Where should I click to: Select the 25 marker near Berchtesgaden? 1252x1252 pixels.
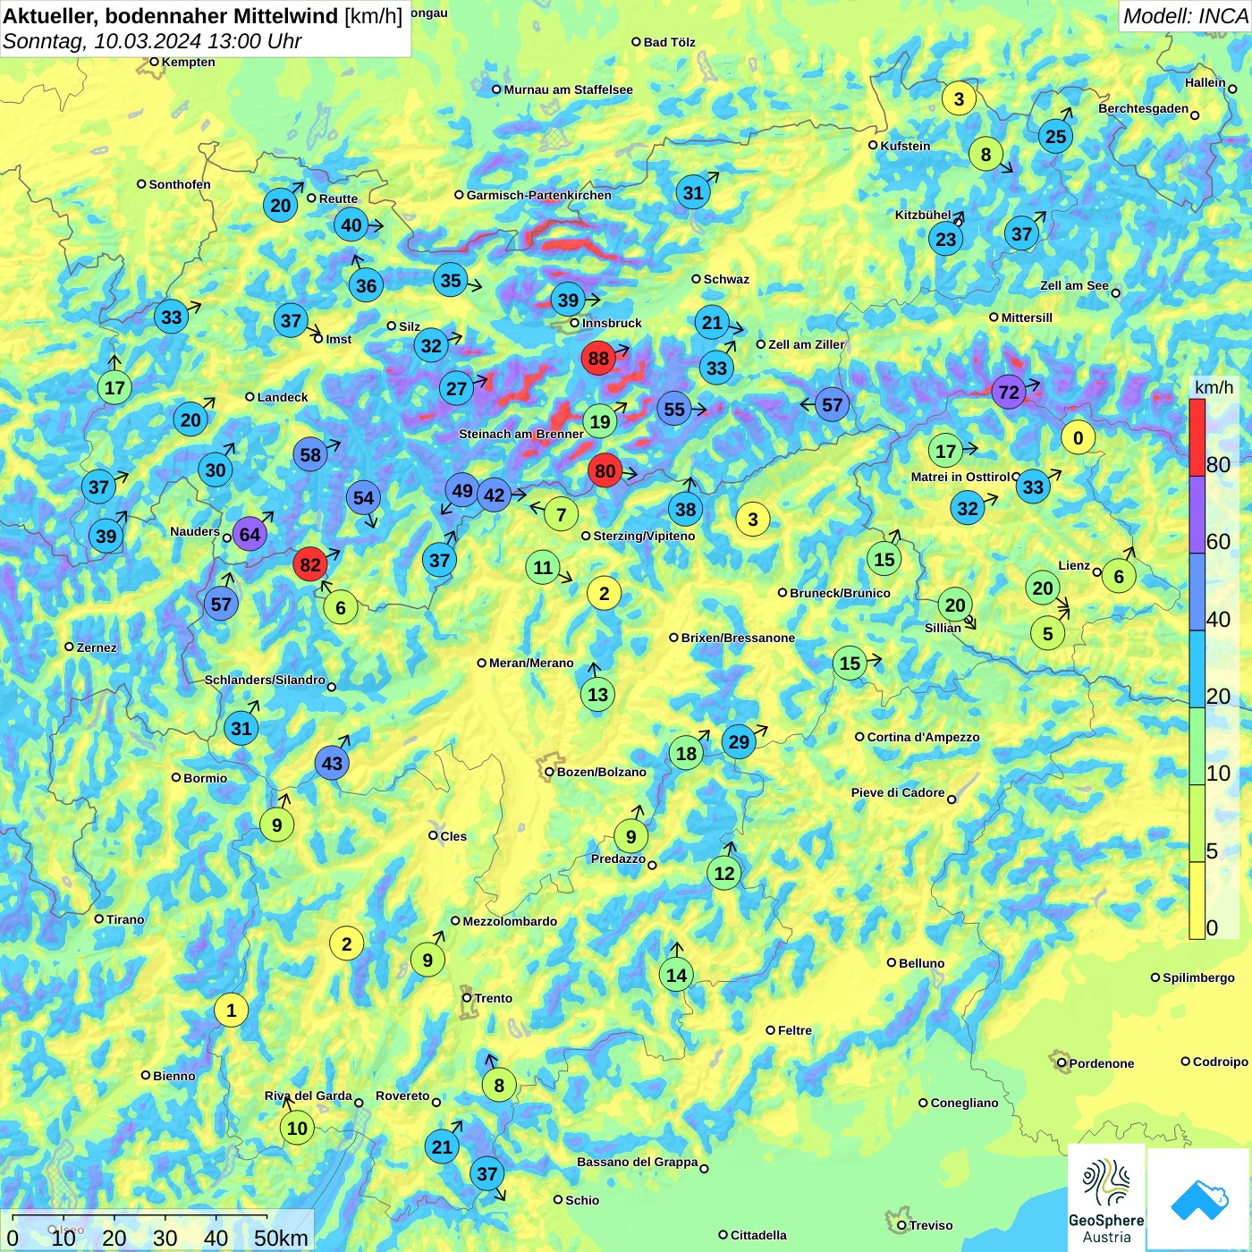click(x=1056, y=136)
